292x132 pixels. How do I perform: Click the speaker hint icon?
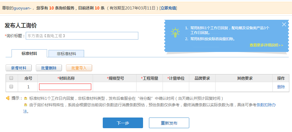click(x=8, y=98)
